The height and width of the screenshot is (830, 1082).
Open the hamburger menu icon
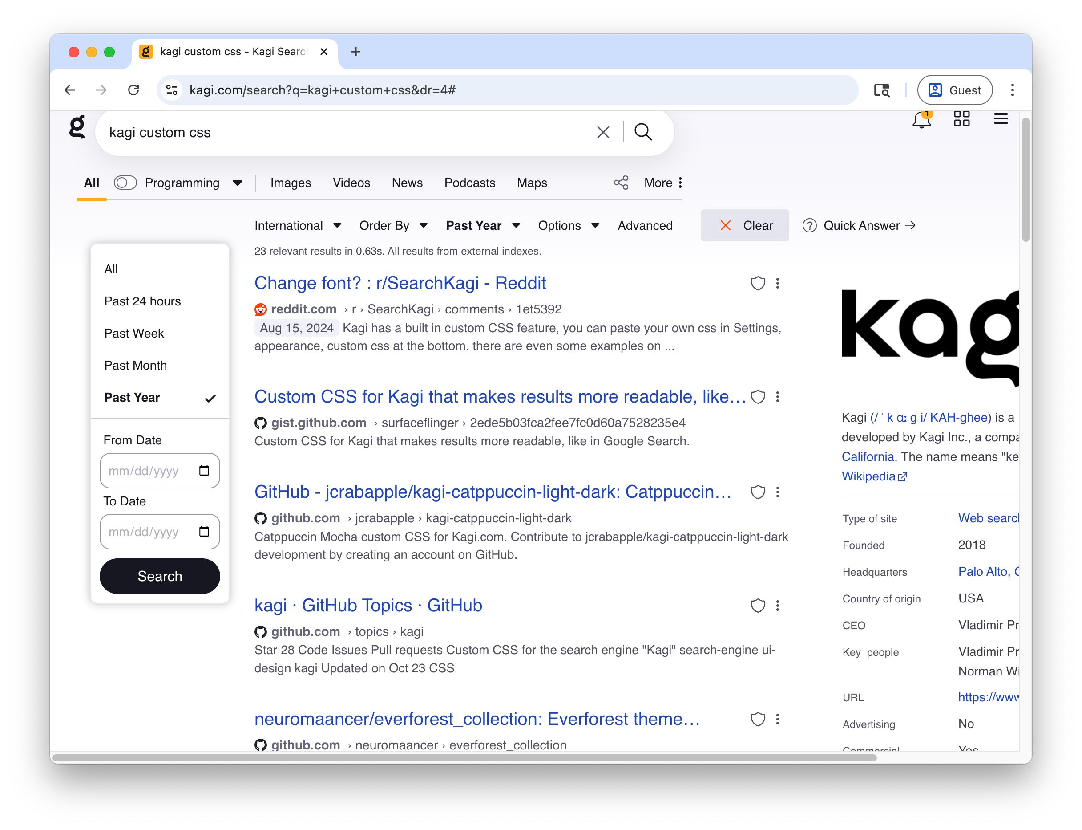point(1001,119)
